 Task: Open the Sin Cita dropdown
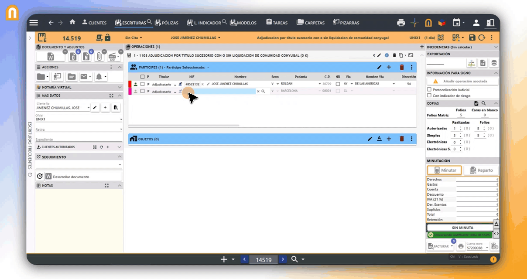point(133,38)
